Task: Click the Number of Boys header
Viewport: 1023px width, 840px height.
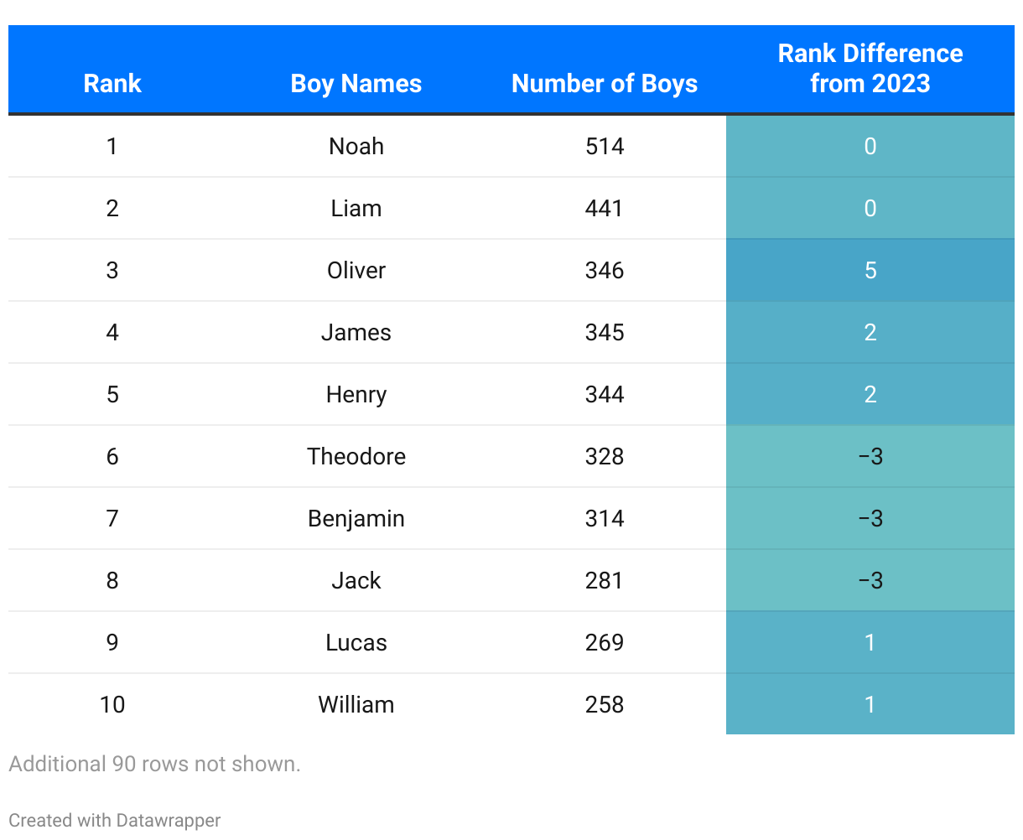Action: (x=604, y=84)
